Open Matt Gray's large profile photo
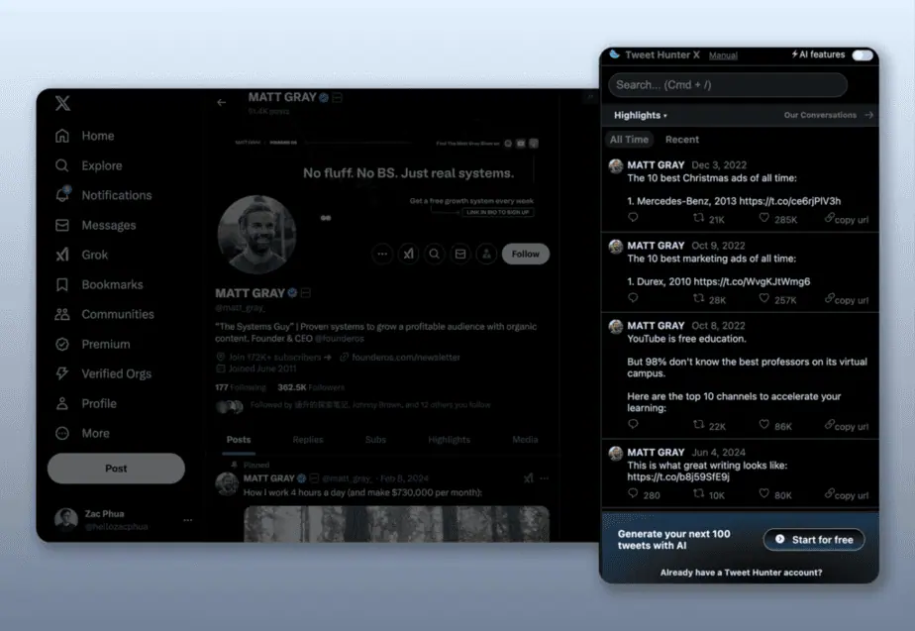This screenshot has width=915, height=631. click(256, 235)
